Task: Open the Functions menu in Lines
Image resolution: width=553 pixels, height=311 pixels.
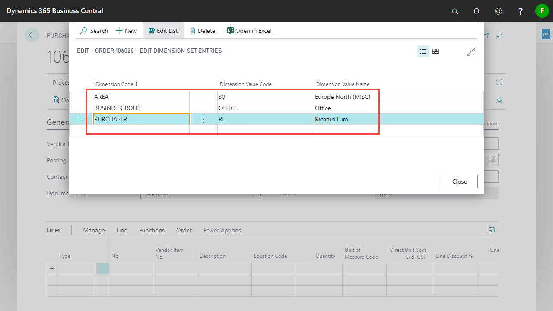Action: click(x=151, y=230)
